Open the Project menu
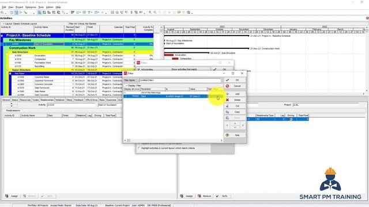The image size is (369, 207). pos(20,7)
